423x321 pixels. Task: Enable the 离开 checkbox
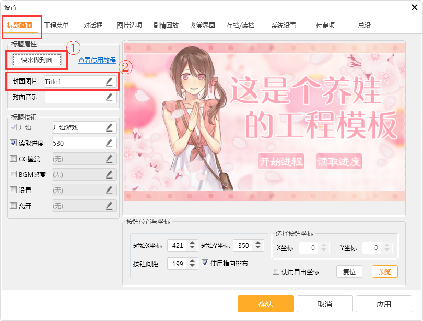click(x=13, y=205)
